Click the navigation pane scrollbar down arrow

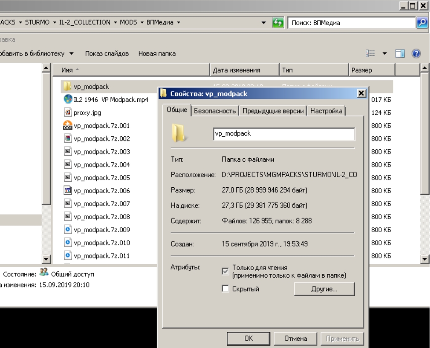(46, 259)
